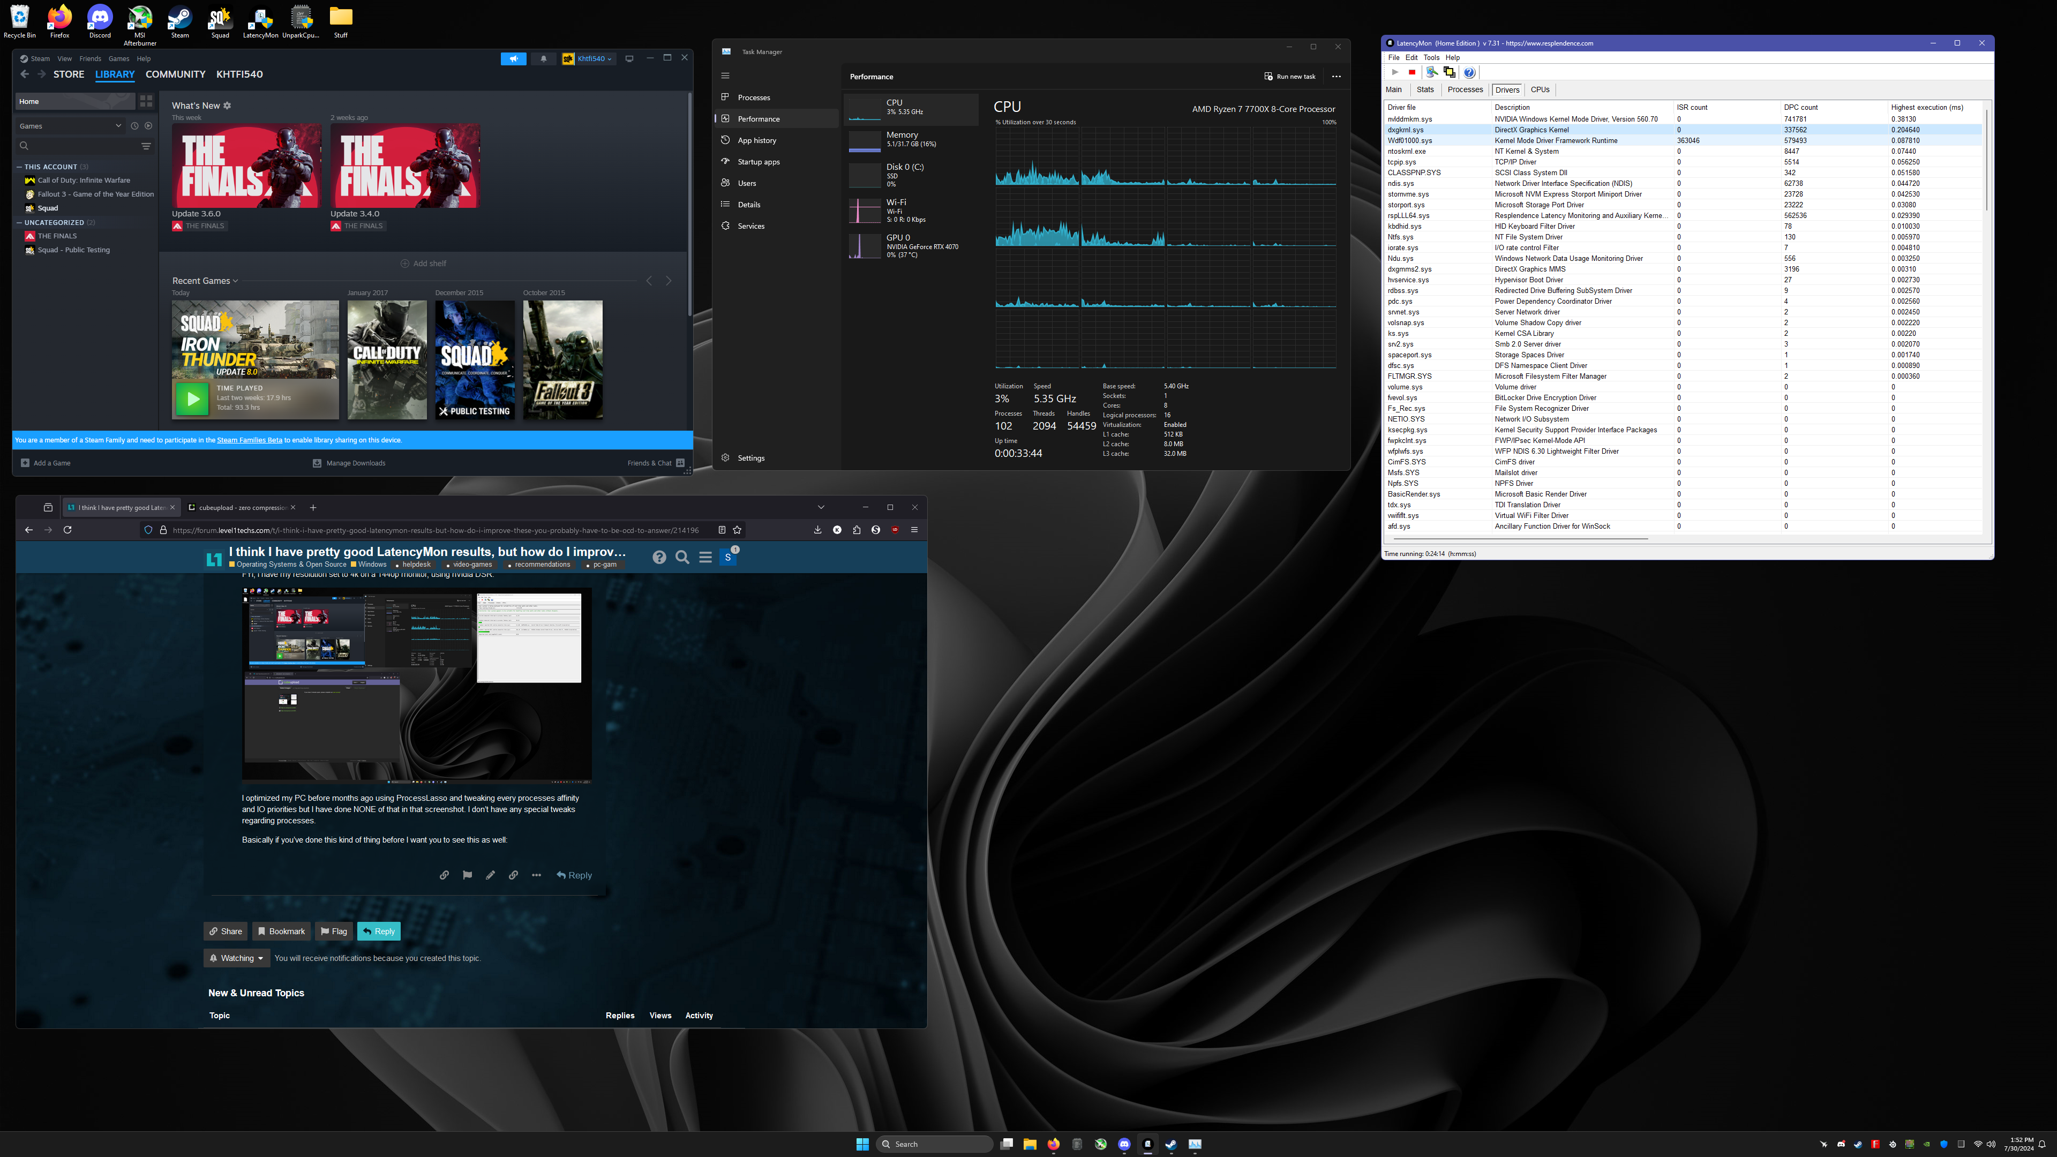Click the LatencyMon blue help question icon
This screenshot has width=2057, height=1157.
(x=1469, y=73)
